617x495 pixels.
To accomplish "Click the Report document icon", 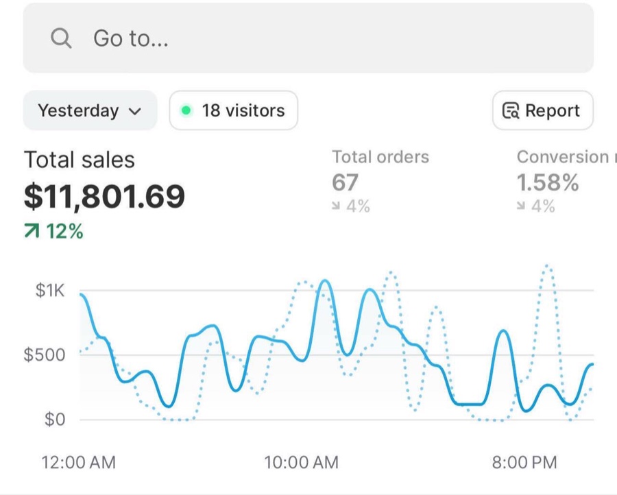I will [x=511, y=110].
